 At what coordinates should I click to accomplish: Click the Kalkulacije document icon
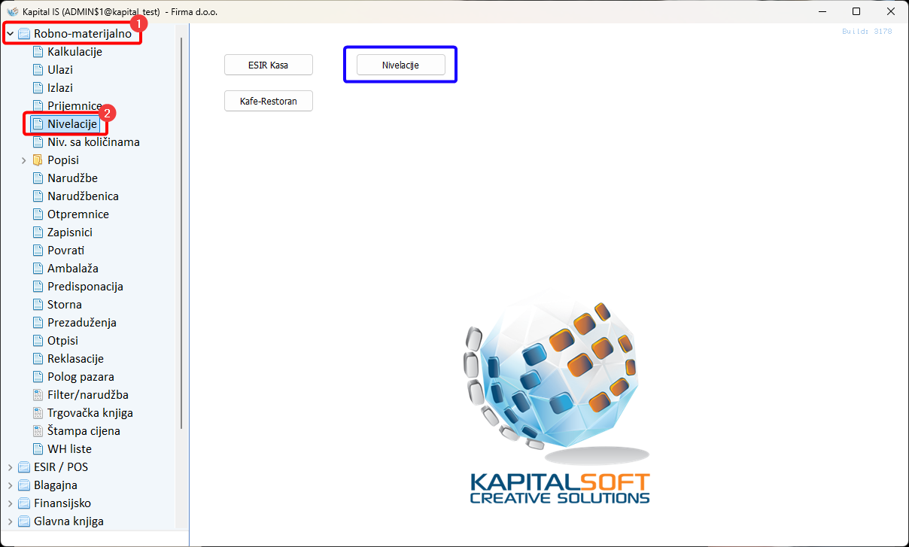coord(38,52)
